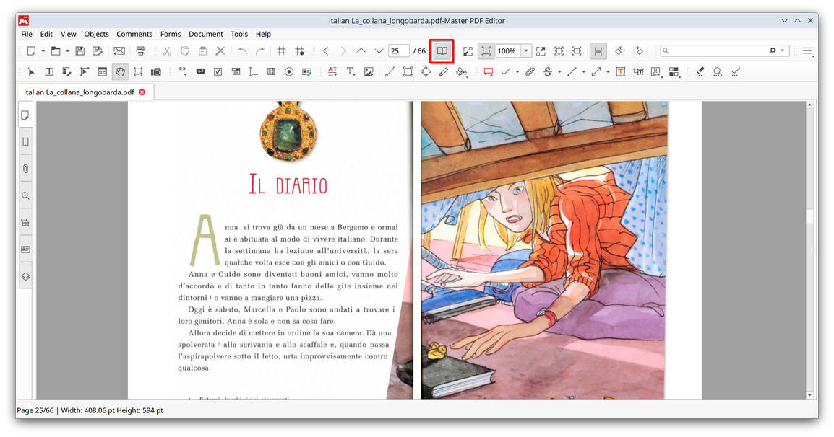This screenshot has width=834, height=437.
Task: Pick the Pencil annotation tool
Action: click(443, 71)
